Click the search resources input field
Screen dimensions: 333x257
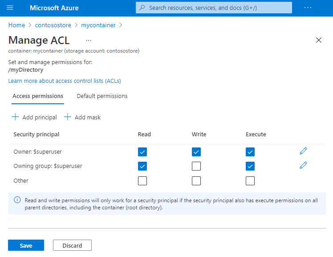pos(214,8)
